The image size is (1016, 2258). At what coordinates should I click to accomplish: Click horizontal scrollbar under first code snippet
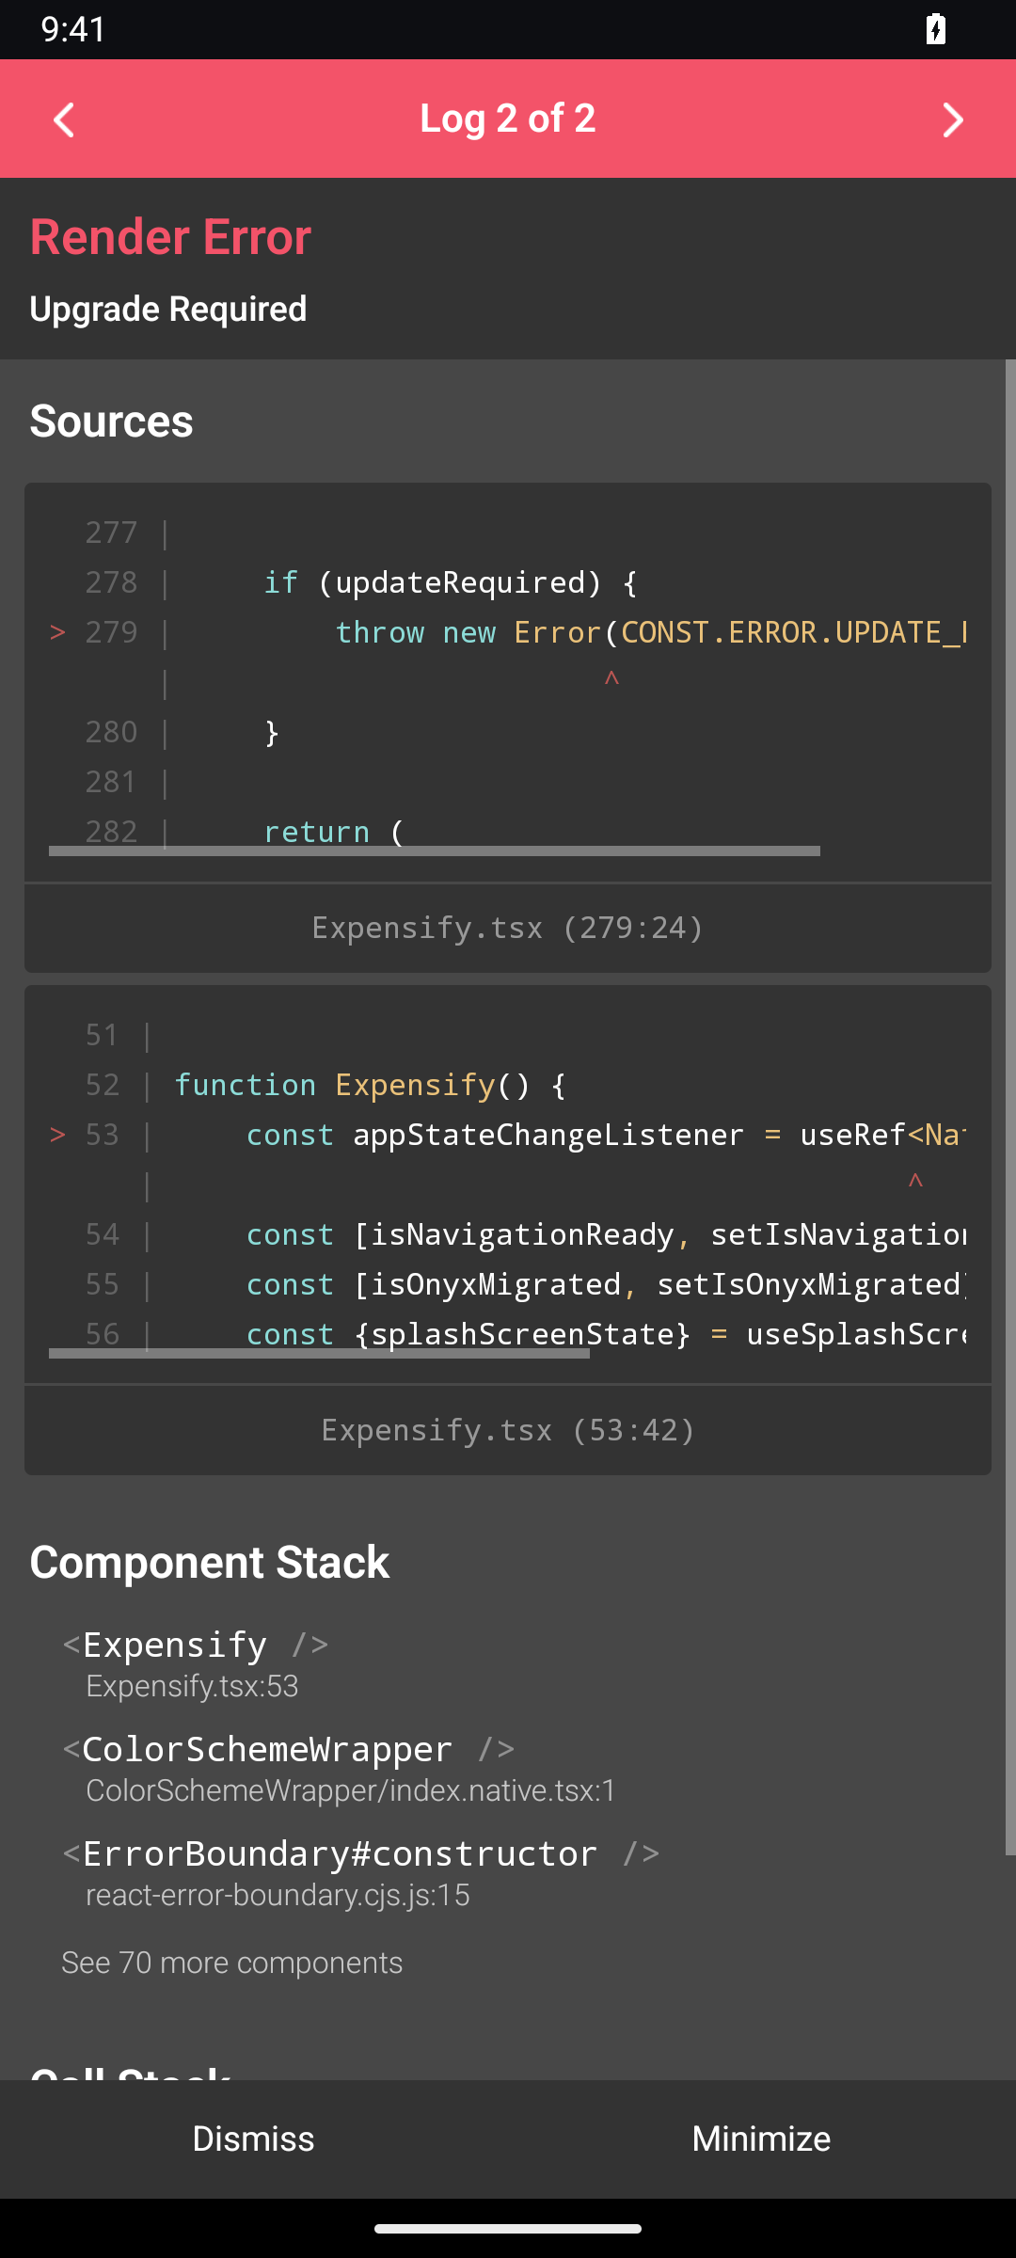(x=435, y=851)
